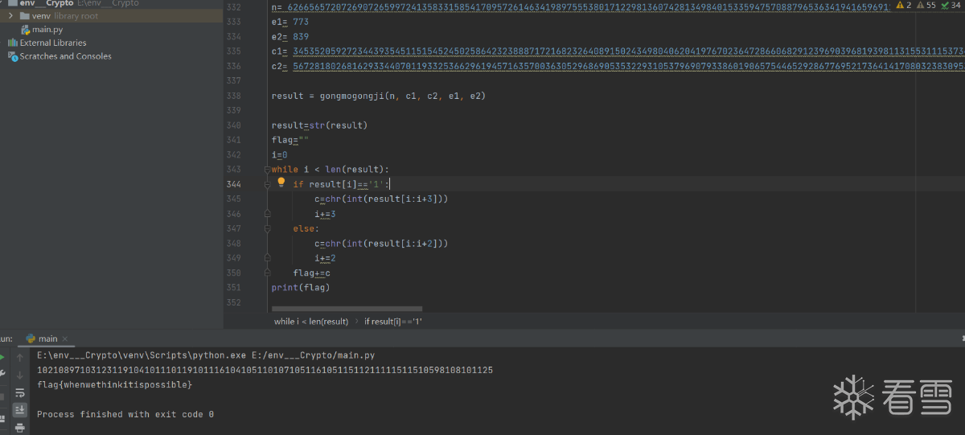Click the quick-fix light bulb on line 344
The height and width of the screenshot is (435, 965).
click(x=281, y=183)
